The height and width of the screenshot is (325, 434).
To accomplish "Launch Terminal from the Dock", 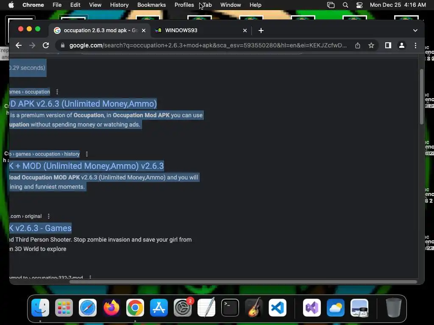I will pos(230,308).
